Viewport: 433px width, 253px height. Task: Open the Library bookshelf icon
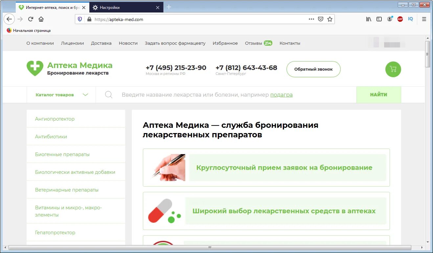(x=369, y=19)
